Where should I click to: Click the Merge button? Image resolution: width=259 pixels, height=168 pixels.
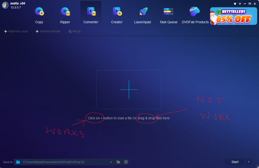click(x=75, y=31)
